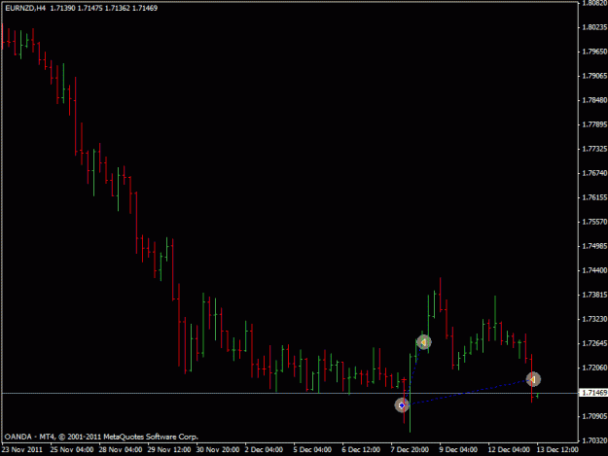Screen dimensions: 608x456
Task: Click the 25 Nov 04:00 time label
Action: click(x=72, y=450)
